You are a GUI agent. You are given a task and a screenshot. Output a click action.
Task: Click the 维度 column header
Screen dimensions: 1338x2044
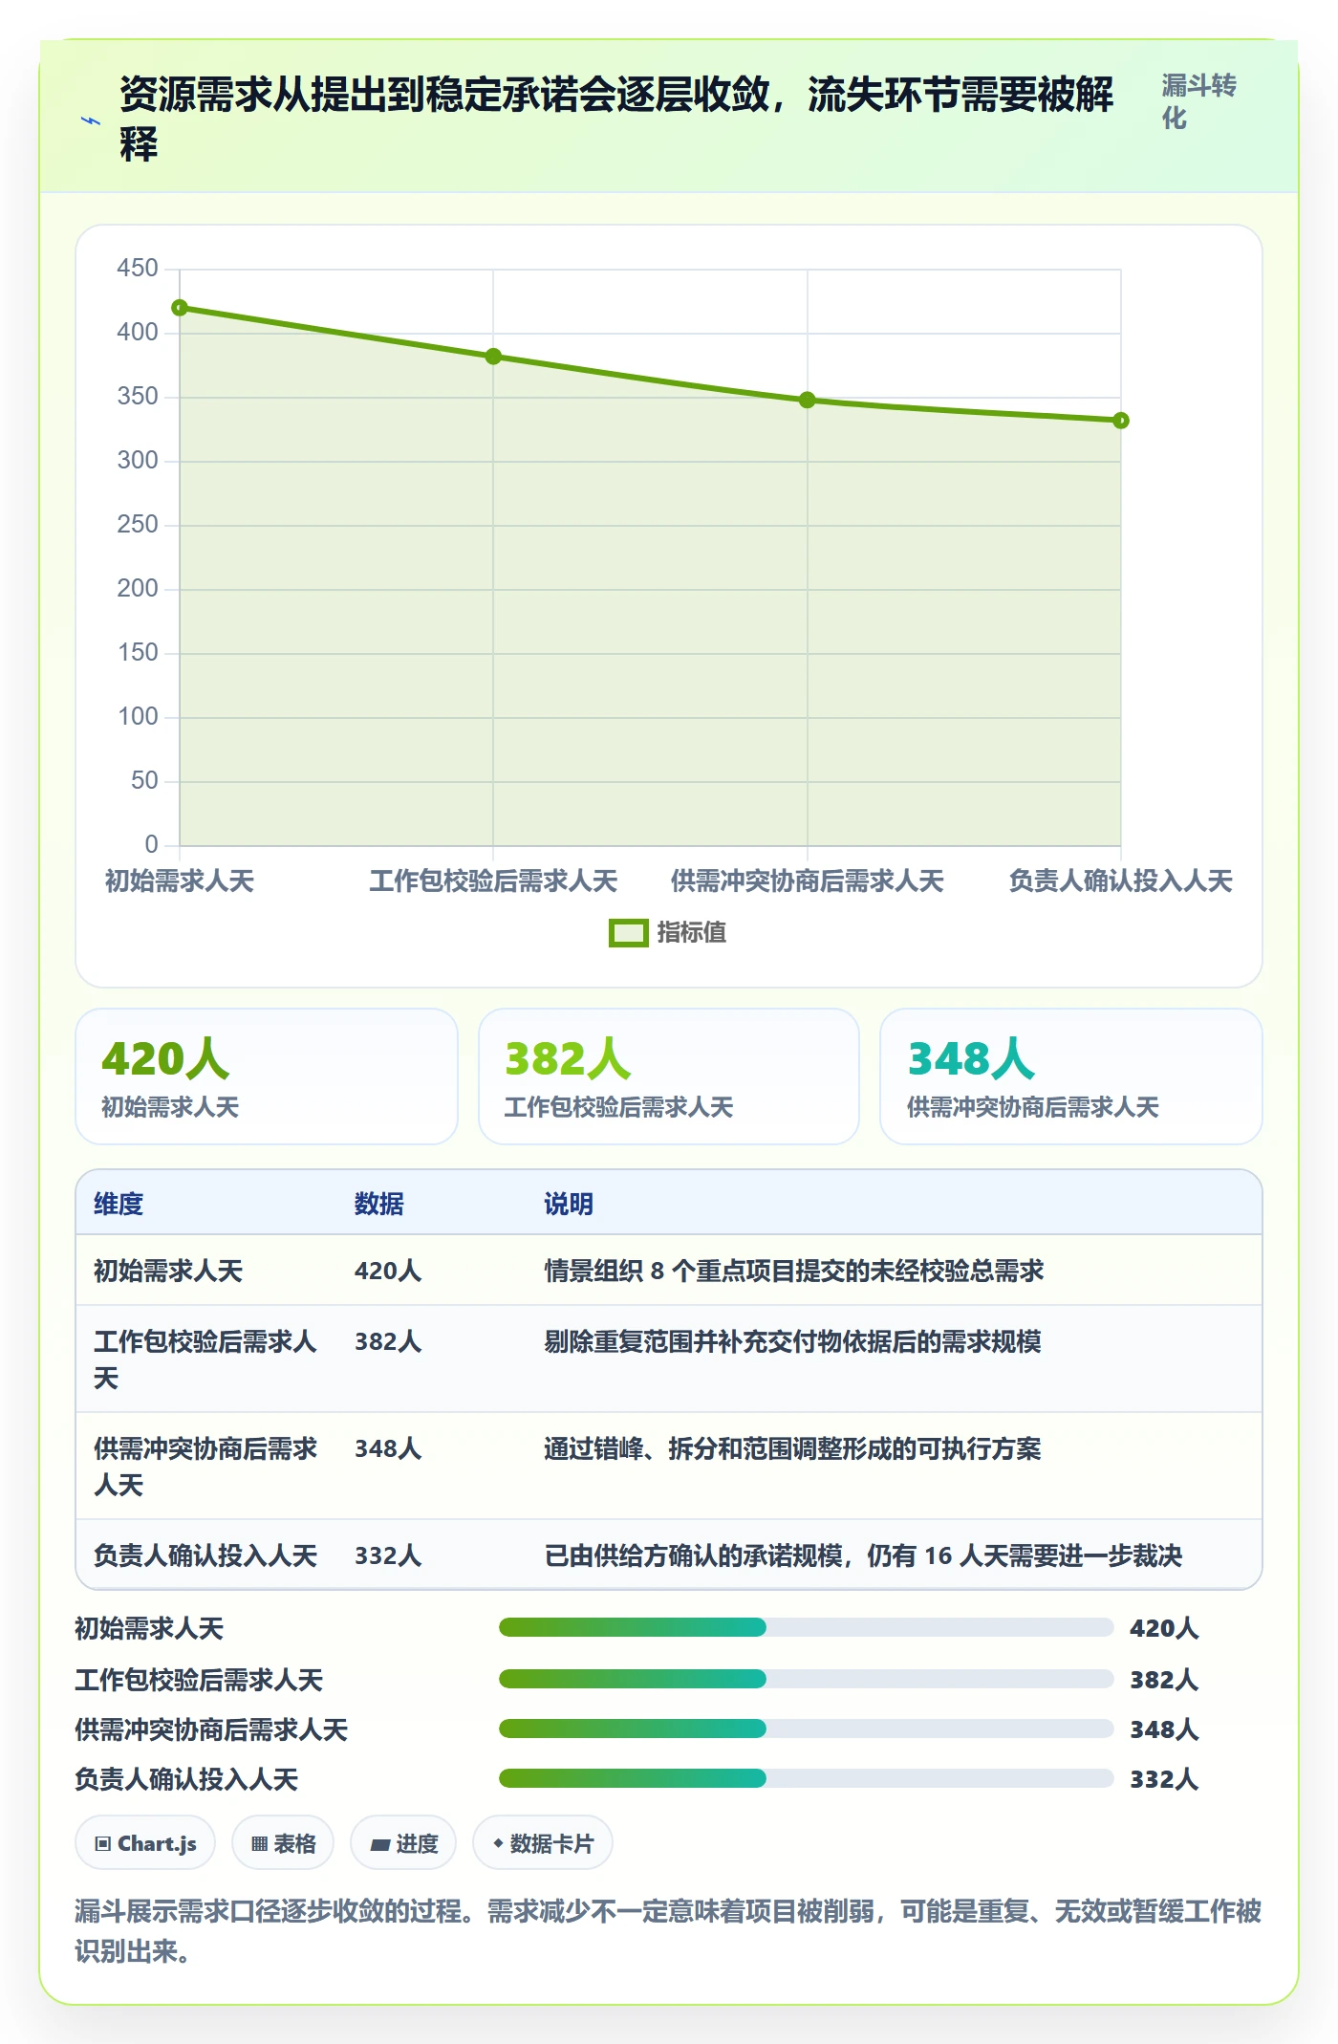coord(119,1204)
